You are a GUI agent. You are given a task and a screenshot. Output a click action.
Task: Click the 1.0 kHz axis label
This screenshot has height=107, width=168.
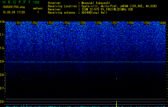click(x=2, y=48)
